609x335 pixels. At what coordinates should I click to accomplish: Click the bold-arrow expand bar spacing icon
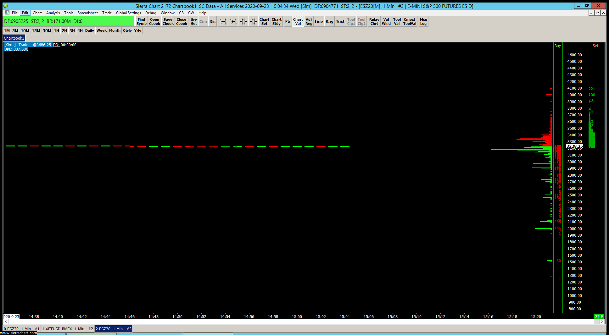[233, 21]
